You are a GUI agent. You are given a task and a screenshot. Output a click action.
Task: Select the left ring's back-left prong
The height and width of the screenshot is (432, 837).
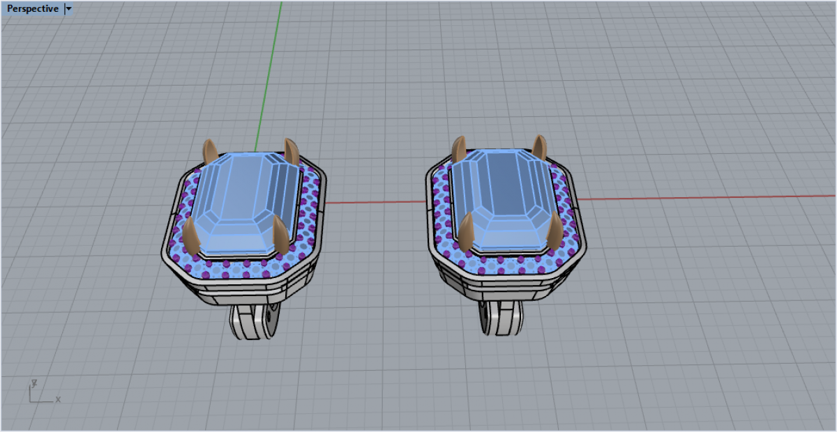(210, 151)
